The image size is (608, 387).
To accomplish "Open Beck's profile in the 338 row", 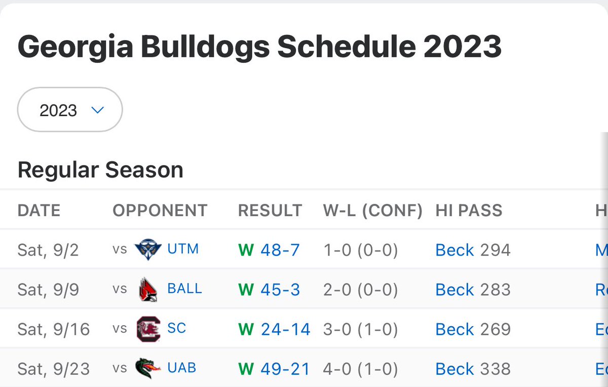I will pos(455,369).
